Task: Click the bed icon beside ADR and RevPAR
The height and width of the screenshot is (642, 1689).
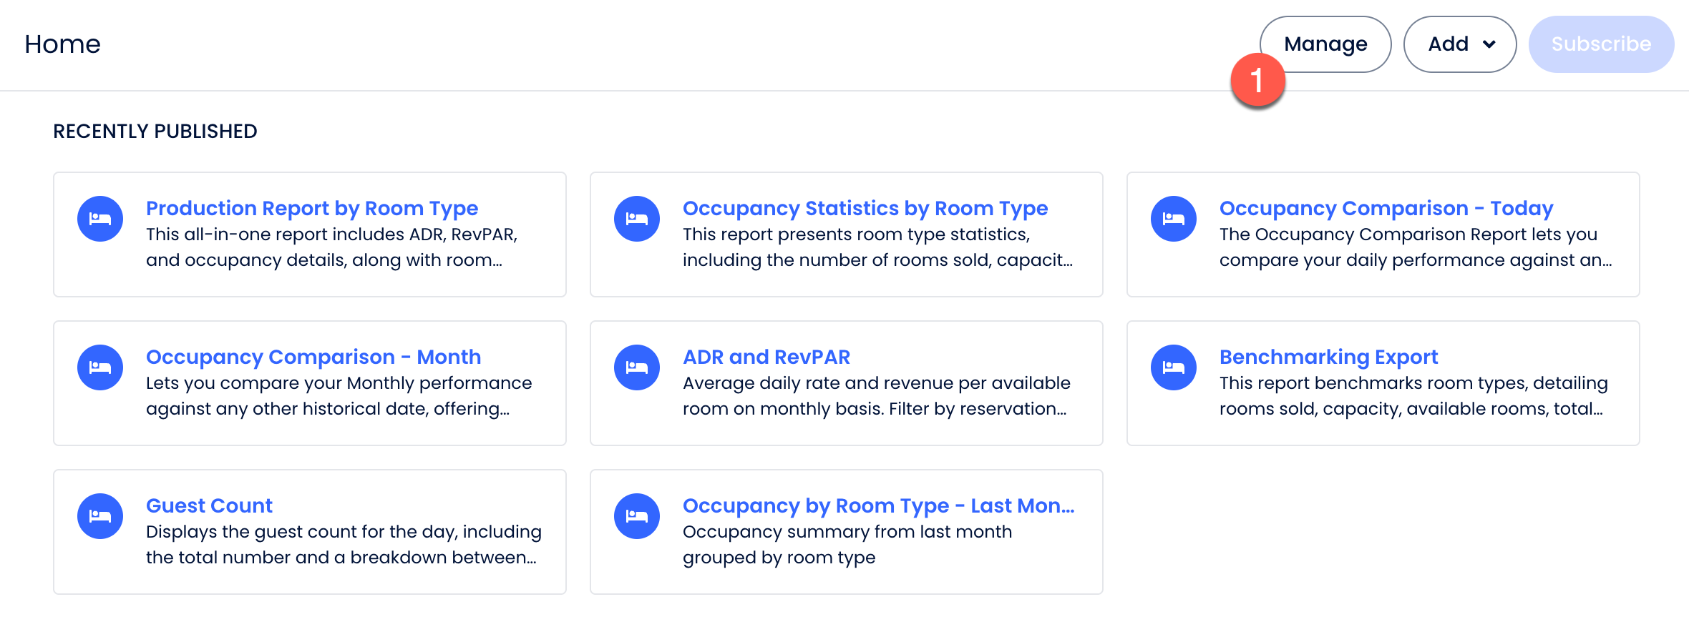Action: click(637, 367)
